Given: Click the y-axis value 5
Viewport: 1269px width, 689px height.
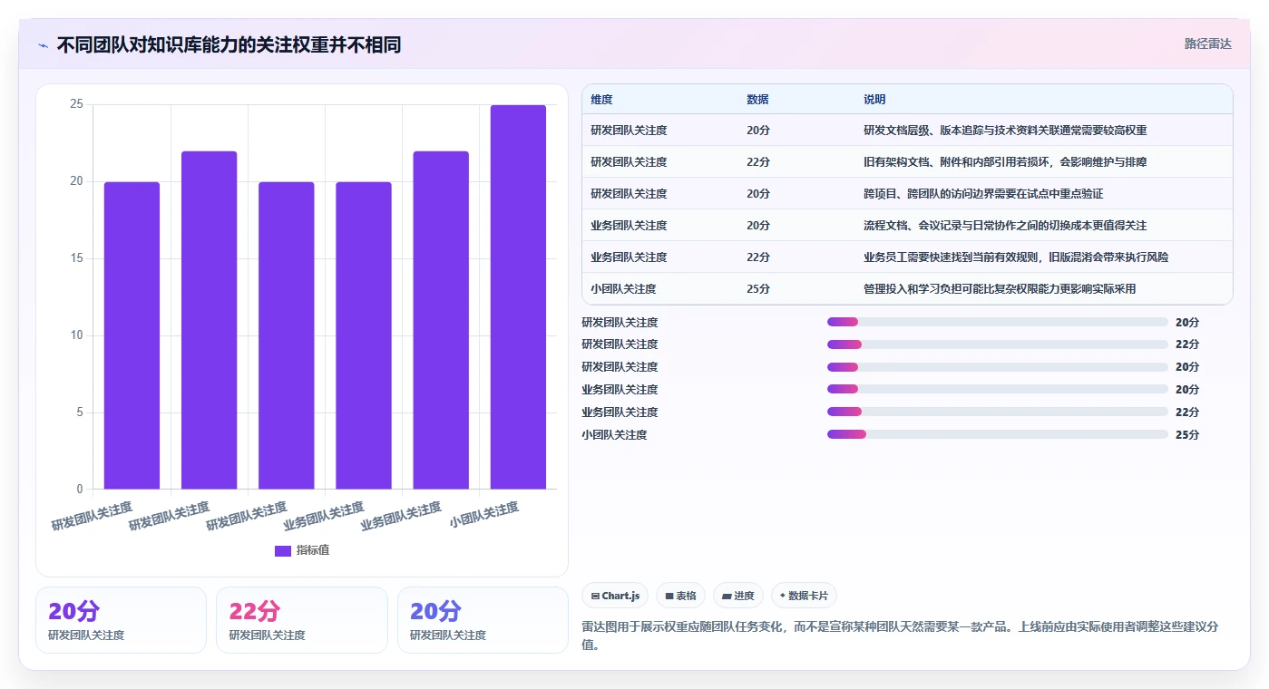Looking at the screenshot, I should tap(80, 412).
